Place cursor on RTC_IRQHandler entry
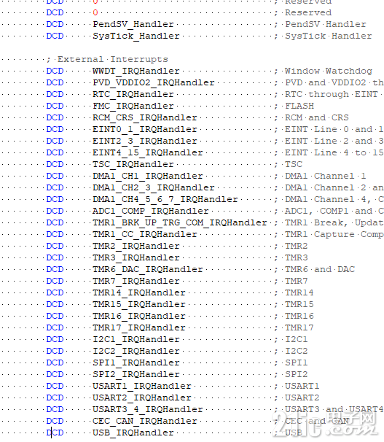 tap(133, 94)
